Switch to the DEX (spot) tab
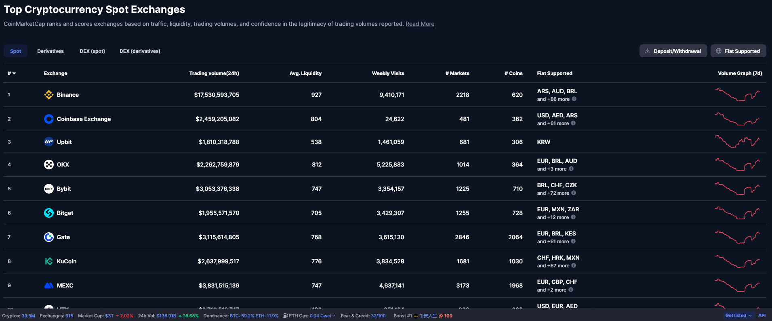Viewport: 772px width, 321px height. 92,51
